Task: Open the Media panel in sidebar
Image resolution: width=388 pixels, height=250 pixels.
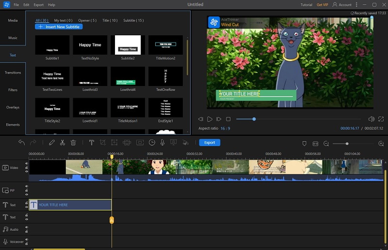Action: (x=13, y=20)
